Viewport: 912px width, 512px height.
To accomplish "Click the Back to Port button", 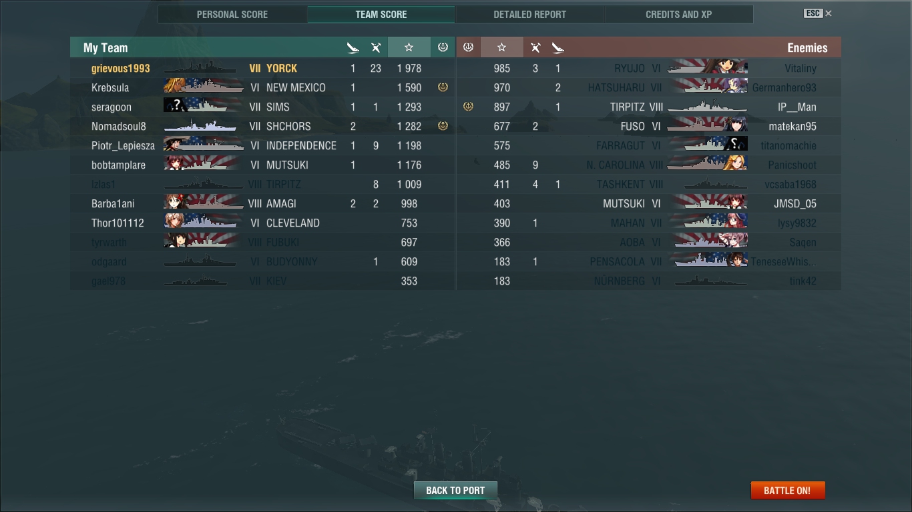I will [x=455, y=490].
